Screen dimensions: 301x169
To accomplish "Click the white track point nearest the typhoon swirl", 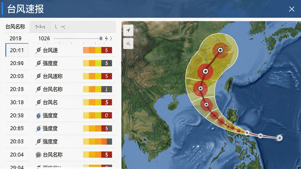I will click(260, 136).
